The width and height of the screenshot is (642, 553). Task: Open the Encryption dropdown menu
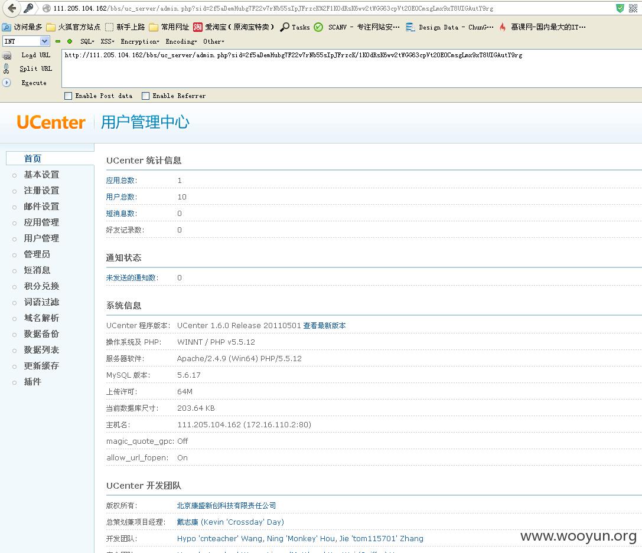140,41
